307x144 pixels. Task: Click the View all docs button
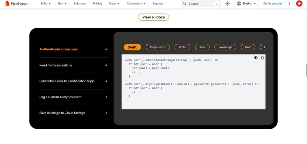(x=153, y=17)
